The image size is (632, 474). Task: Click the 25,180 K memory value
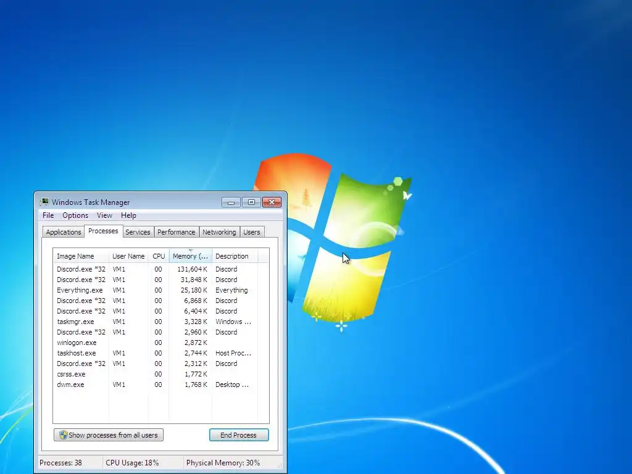pos(194,290)
